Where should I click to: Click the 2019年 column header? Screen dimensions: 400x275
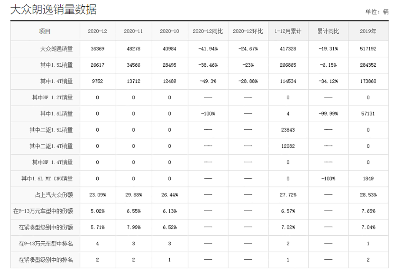[x=368, y=31]
